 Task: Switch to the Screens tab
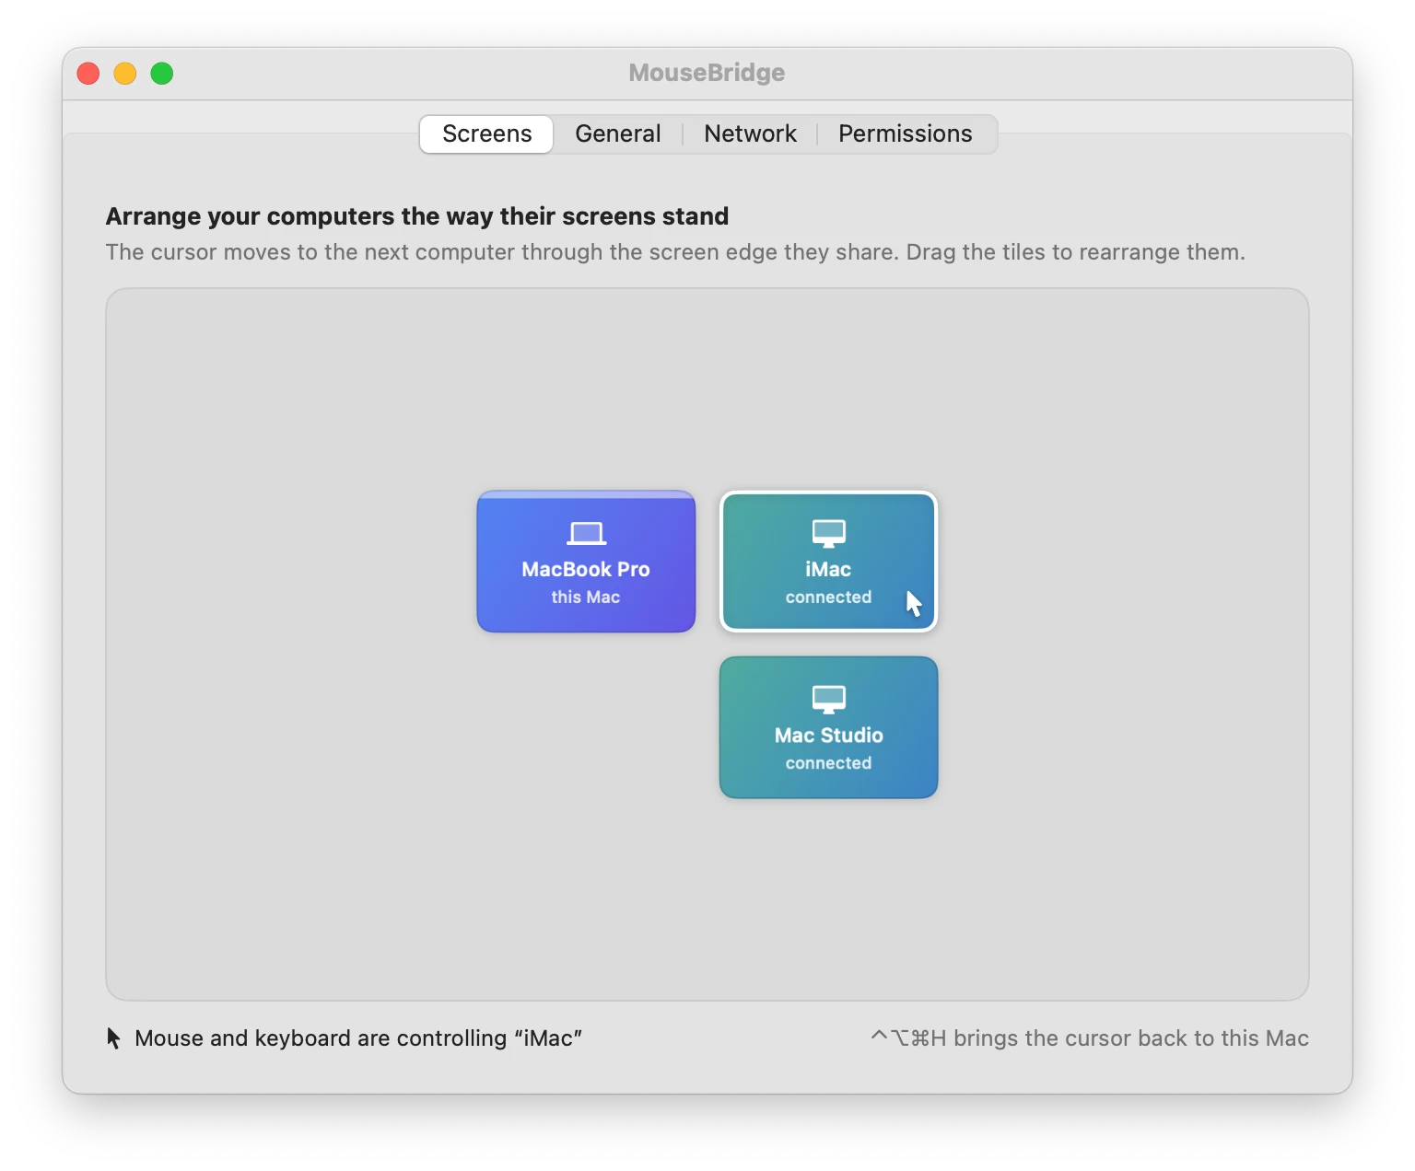point(486,134)
